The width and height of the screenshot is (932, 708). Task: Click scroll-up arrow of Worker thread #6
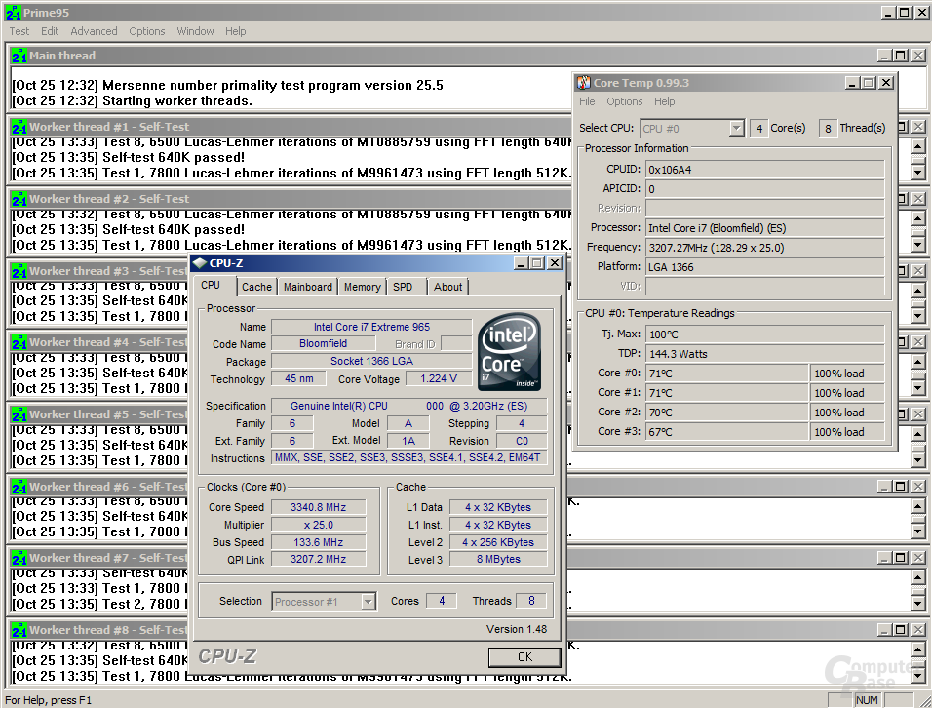(x=917, y=505)
